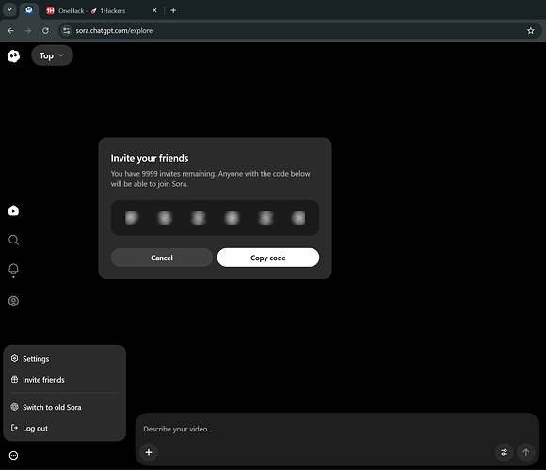Click the blurred invite code box
The width and height of the screenshot is (546, 470).
(215, 218)
